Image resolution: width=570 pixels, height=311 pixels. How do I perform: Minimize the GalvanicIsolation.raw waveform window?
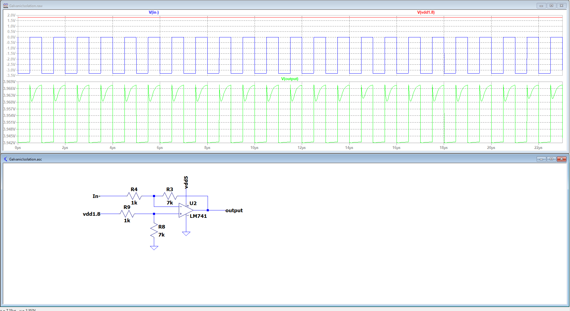[x=541, y=6]
